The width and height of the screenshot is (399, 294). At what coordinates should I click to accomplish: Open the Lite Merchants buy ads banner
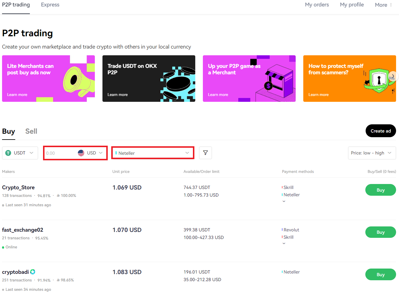click(x=48, y=78)
